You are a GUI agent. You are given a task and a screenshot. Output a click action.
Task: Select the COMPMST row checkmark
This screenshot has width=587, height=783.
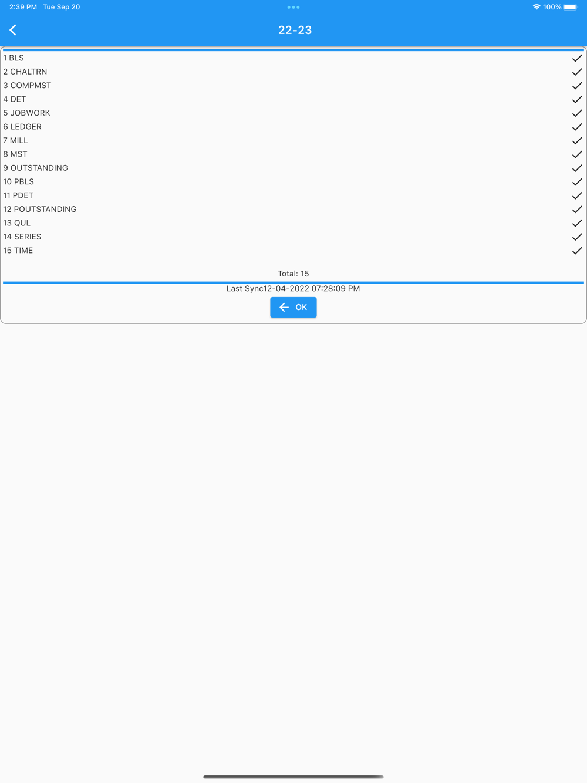[577, 86]
